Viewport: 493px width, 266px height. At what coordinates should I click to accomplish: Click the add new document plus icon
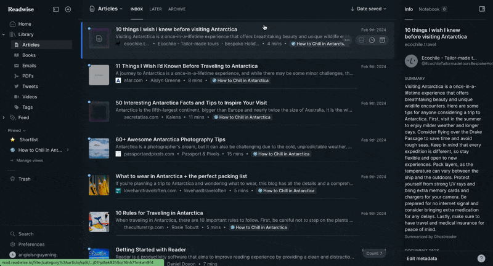[68, 9]
